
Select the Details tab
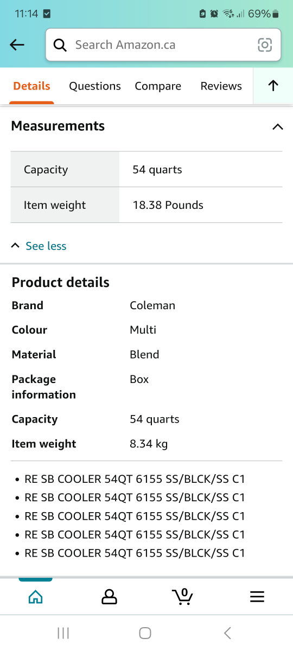(31, 86)
